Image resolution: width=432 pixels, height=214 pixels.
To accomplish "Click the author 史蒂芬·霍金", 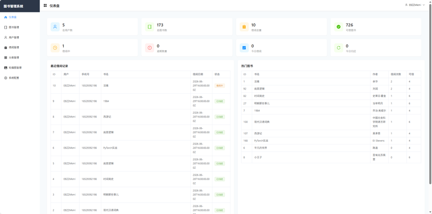I will click(379, 96).
